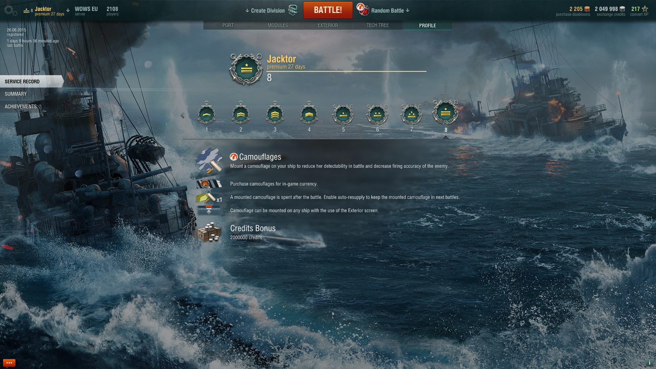Open the settings gear menu
Screen dimensions: 656x369
[x=11, y=11]
